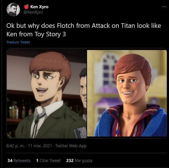
Task: Open the three-dot more options menu
Action: click(x=164, y=7)
